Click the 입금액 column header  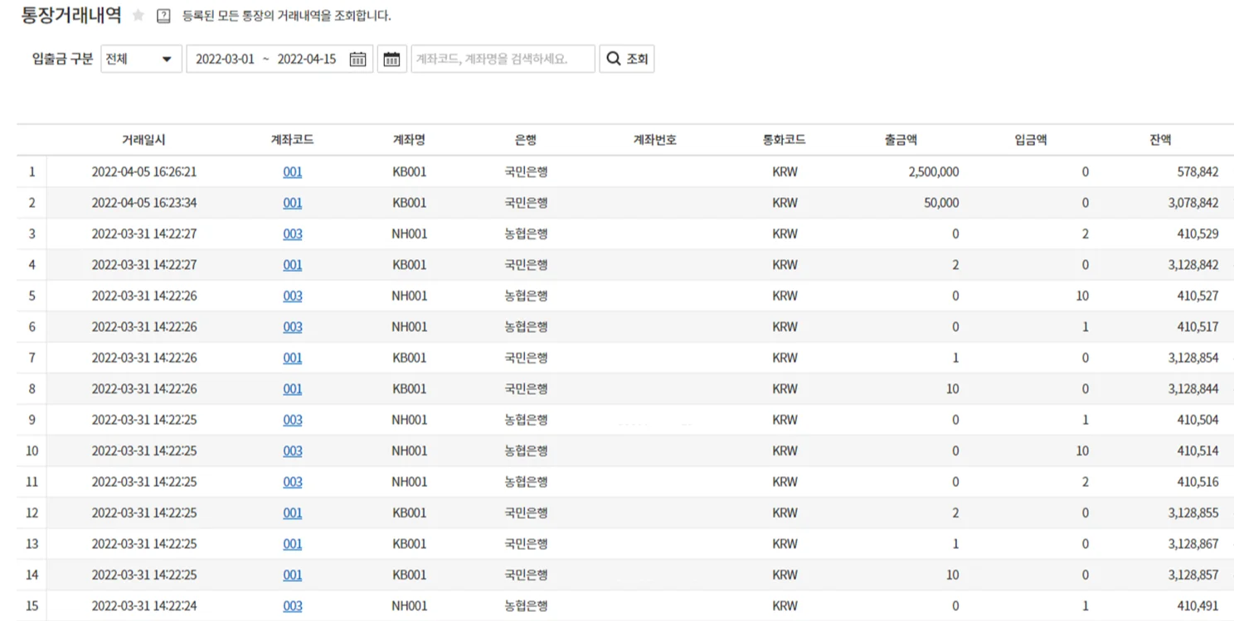click(x=1030, y=140)
